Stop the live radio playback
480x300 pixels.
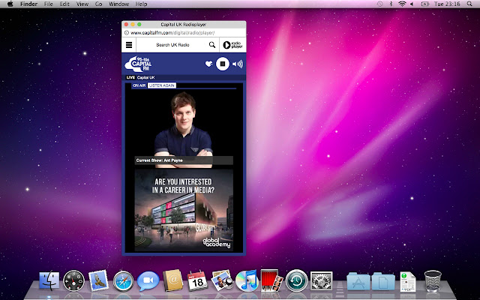tap(222, 64)
